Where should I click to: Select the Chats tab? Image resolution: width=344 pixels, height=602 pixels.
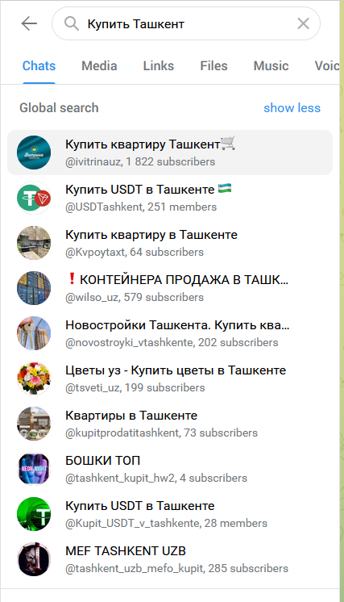coord(39,66)
